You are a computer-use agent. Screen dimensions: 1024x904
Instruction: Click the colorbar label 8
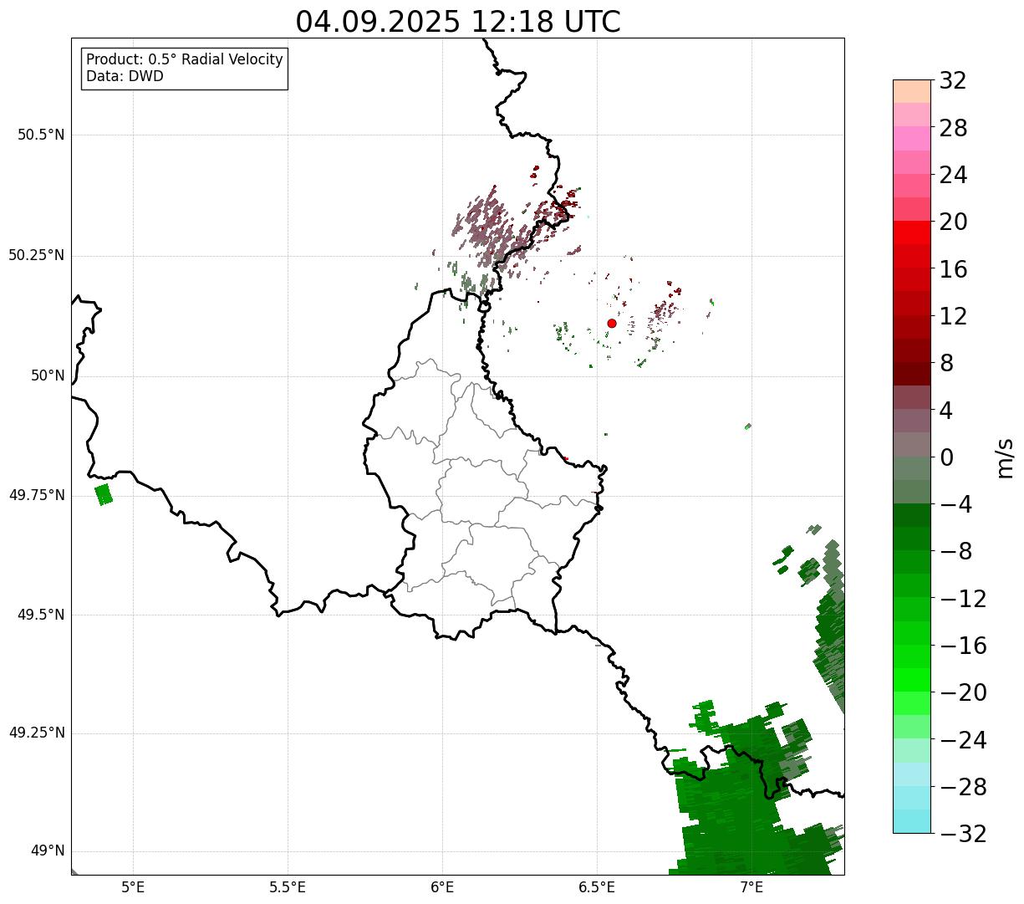tap(946, 364)
